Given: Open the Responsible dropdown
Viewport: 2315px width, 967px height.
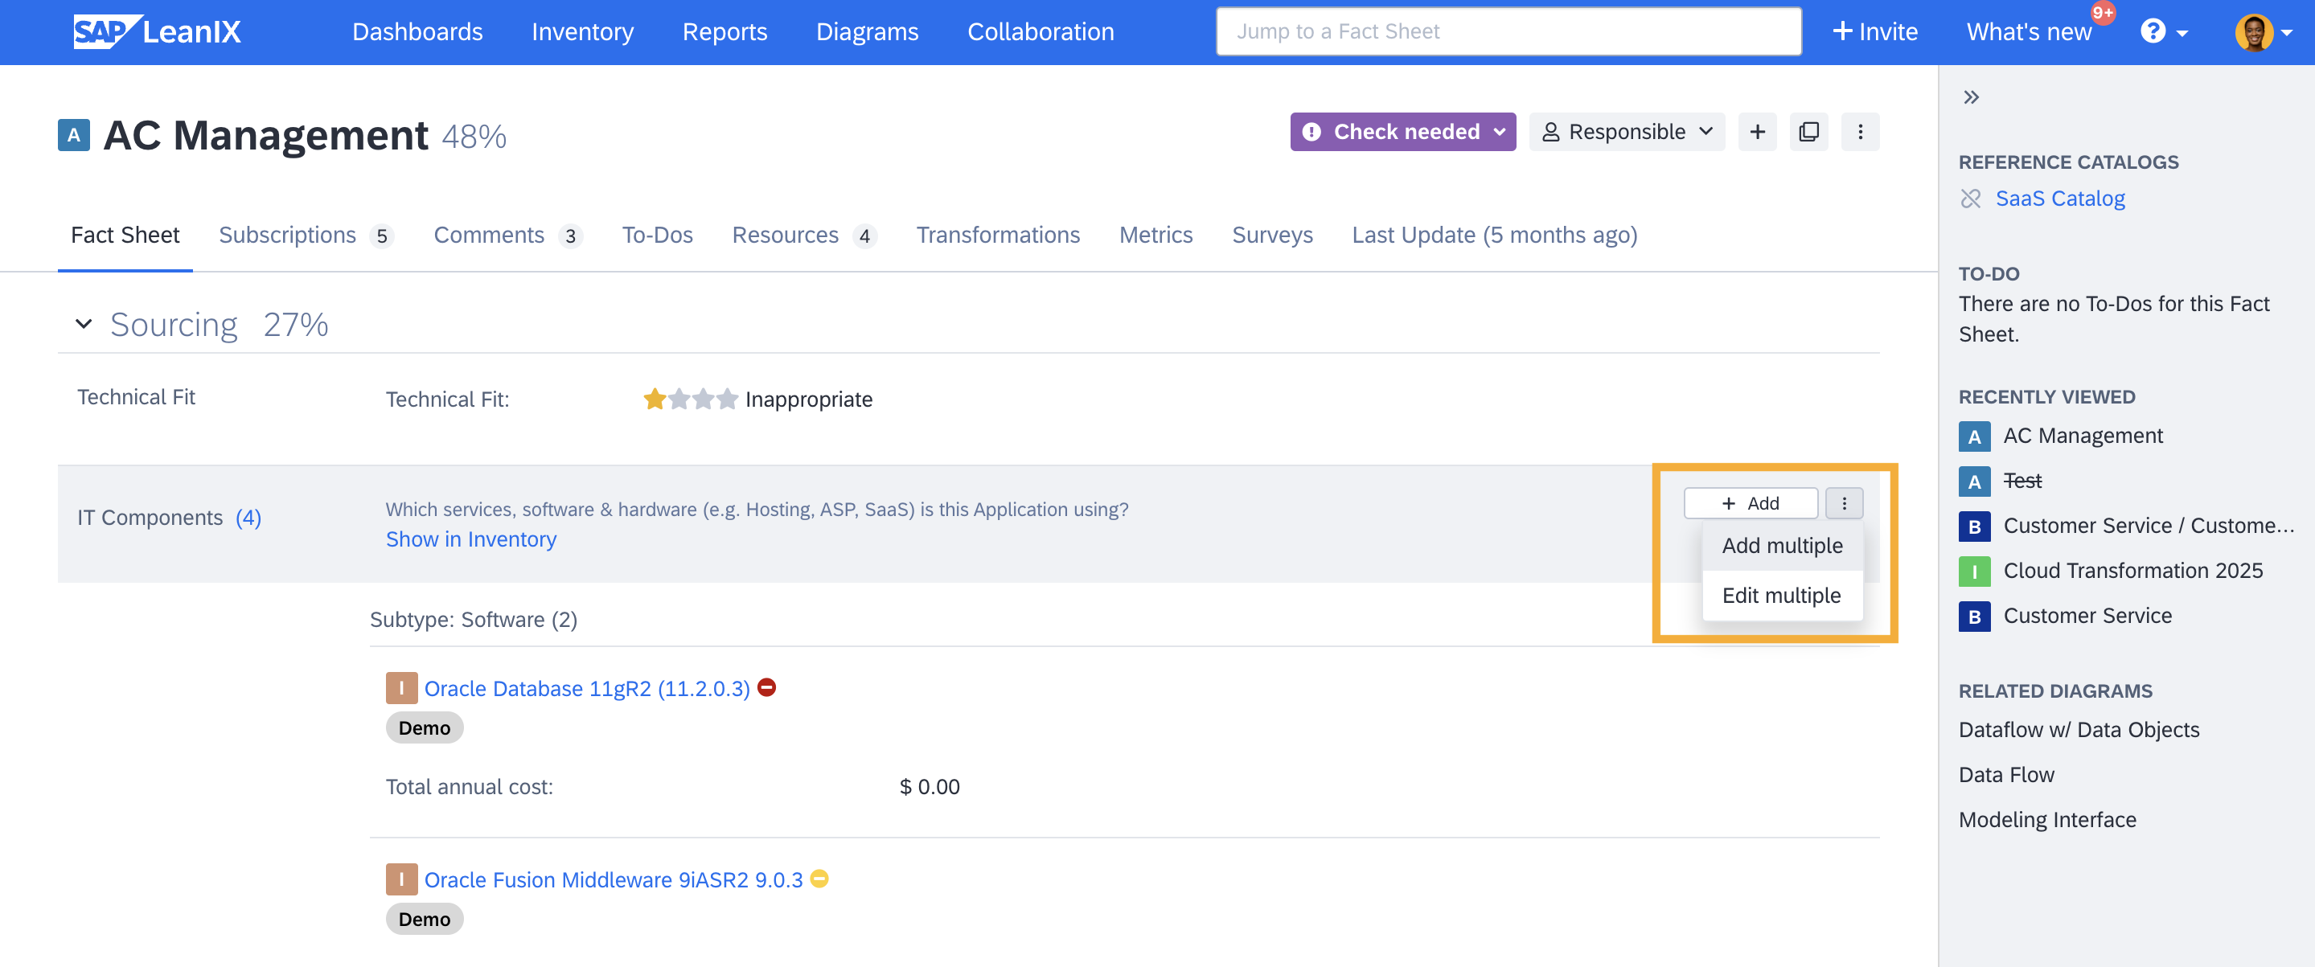Looking at the screenshot, I should click(1627, 132).
